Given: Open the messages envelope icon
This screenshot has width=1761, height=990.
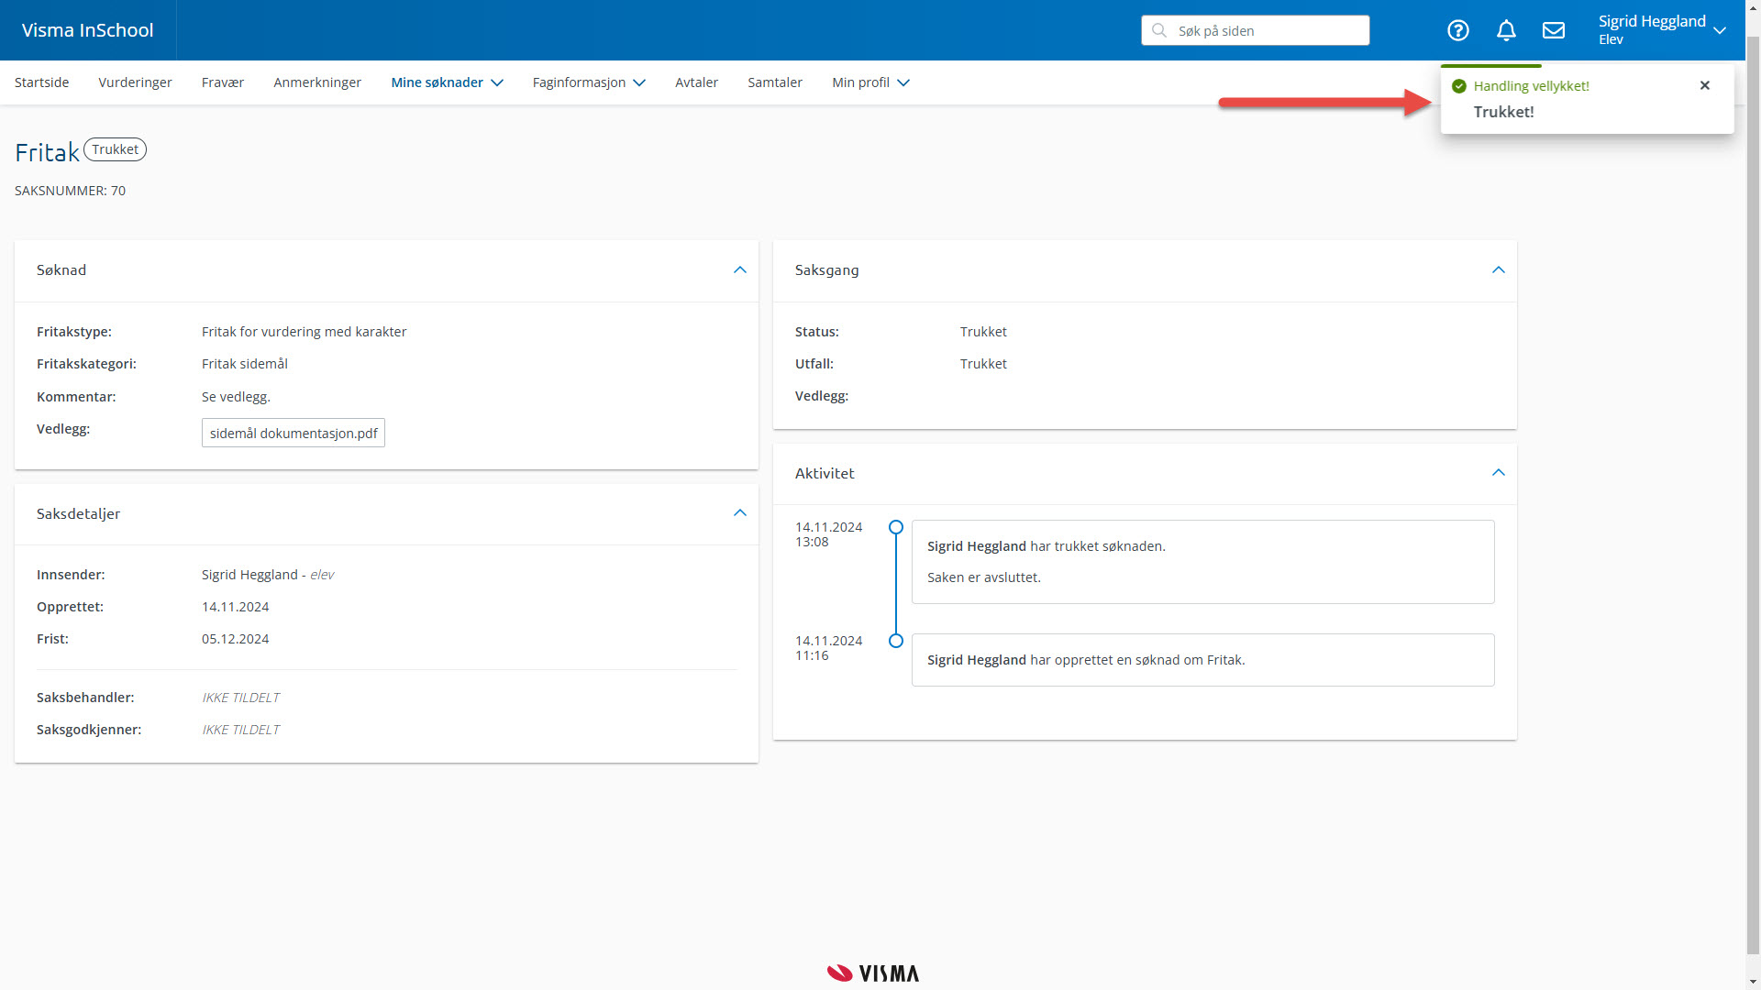Looking at the screenshot, I should pos(1554,30).
